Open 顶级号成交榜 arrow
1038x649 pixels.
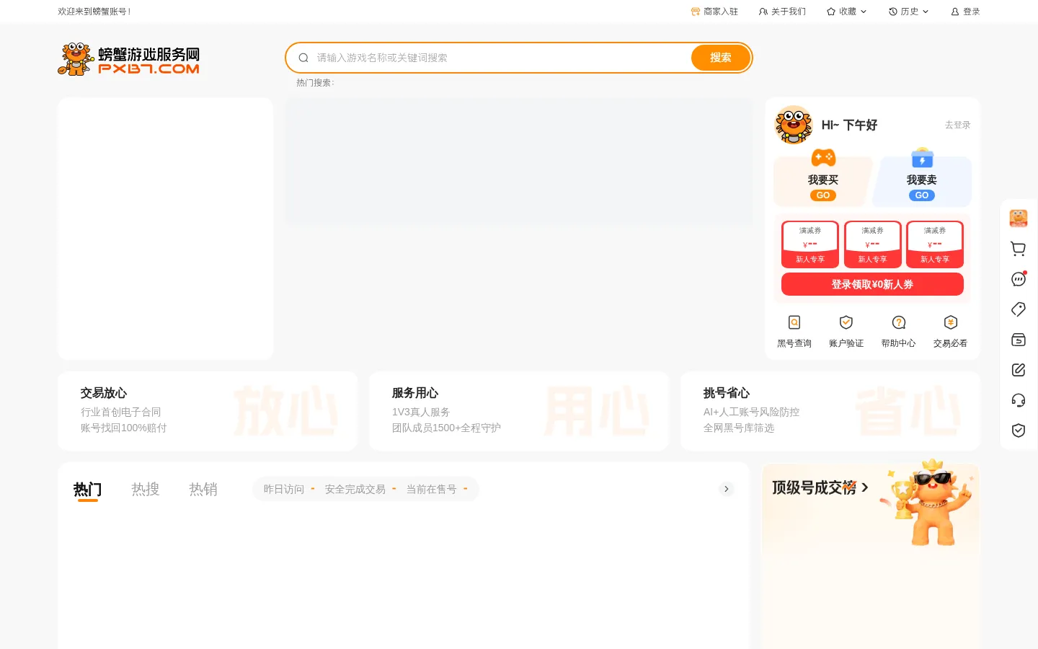coord(865,487)
